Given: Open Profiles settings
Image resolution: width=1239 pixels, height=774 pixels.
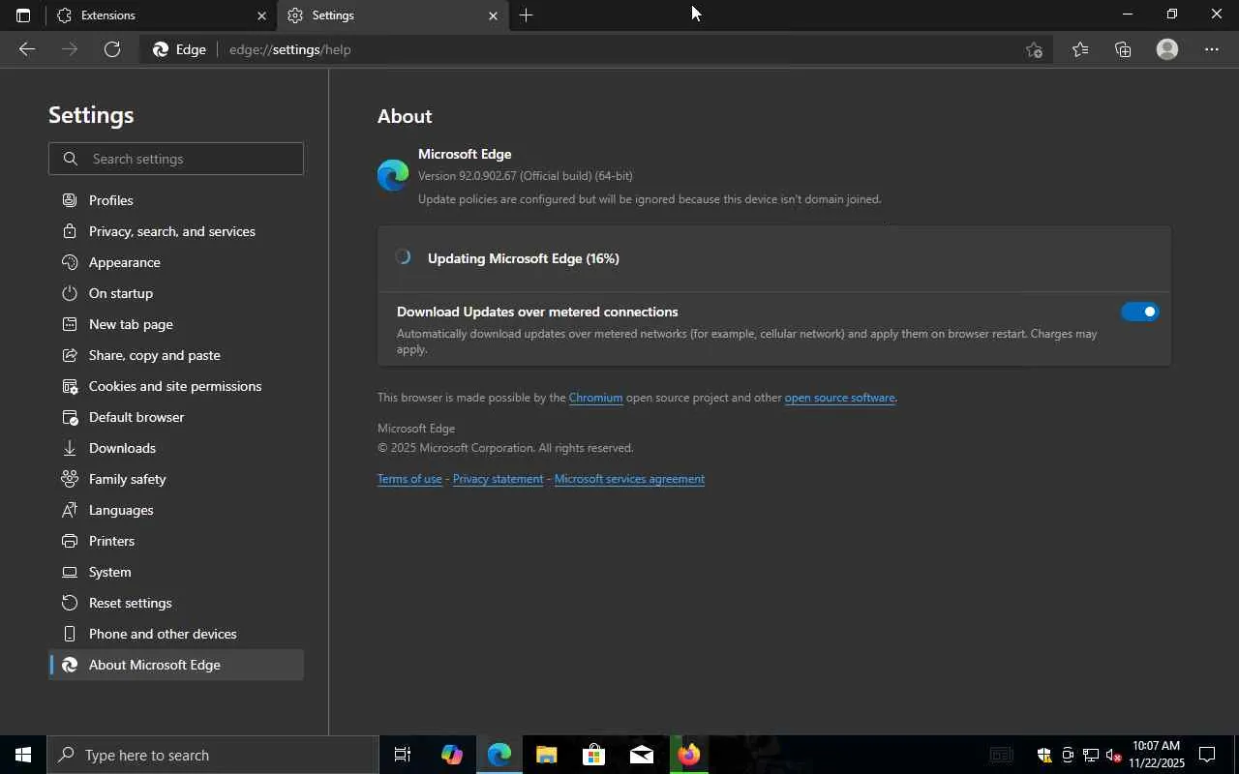Looking at the screenshot, I should (176, 200).
